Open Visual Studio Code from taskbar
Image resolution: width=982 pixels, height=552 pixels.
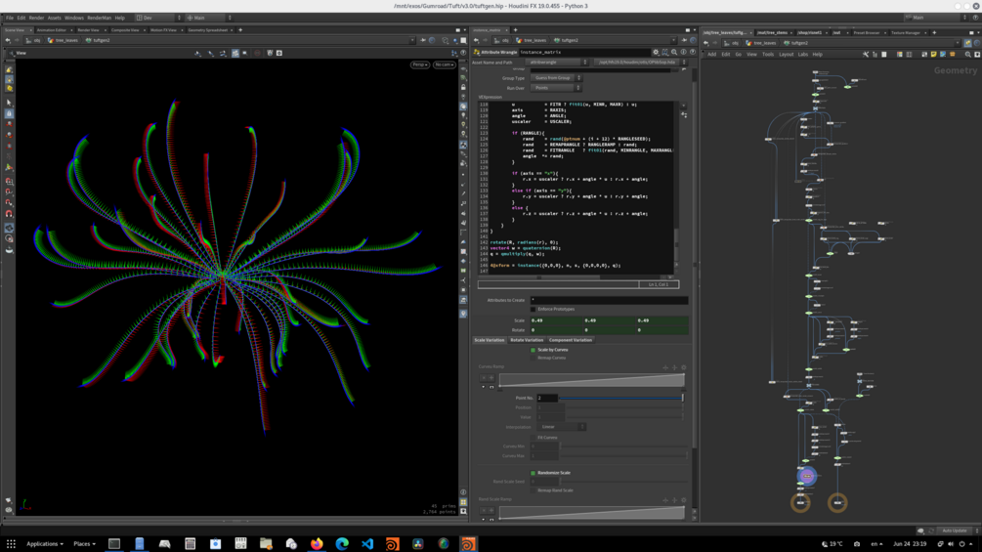coord(367,544)
